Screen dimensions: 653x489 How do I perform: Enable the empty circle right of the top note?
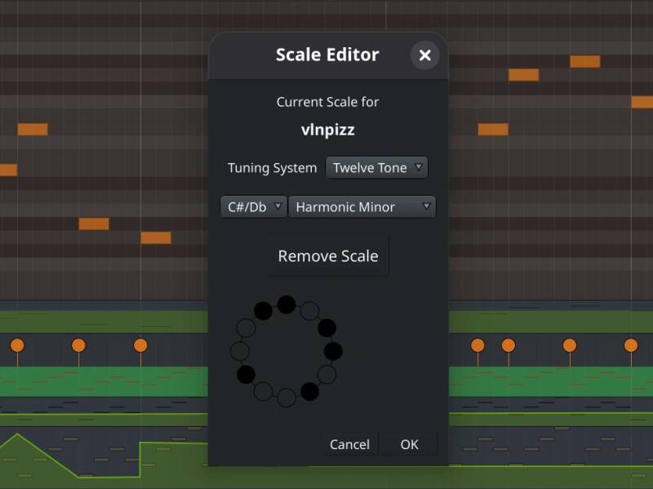310,311
